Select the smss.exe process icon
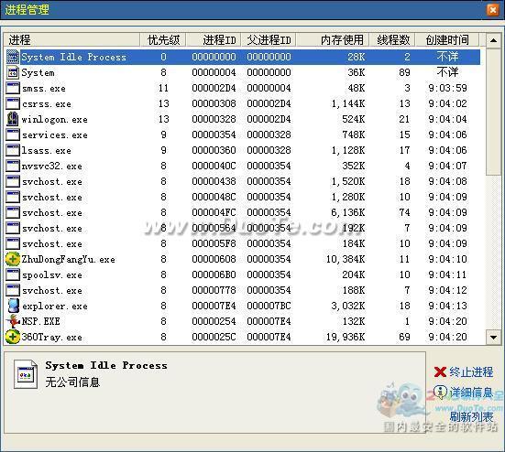The height and width of the screenshot is (452, 505). click(x=13, y=88)
